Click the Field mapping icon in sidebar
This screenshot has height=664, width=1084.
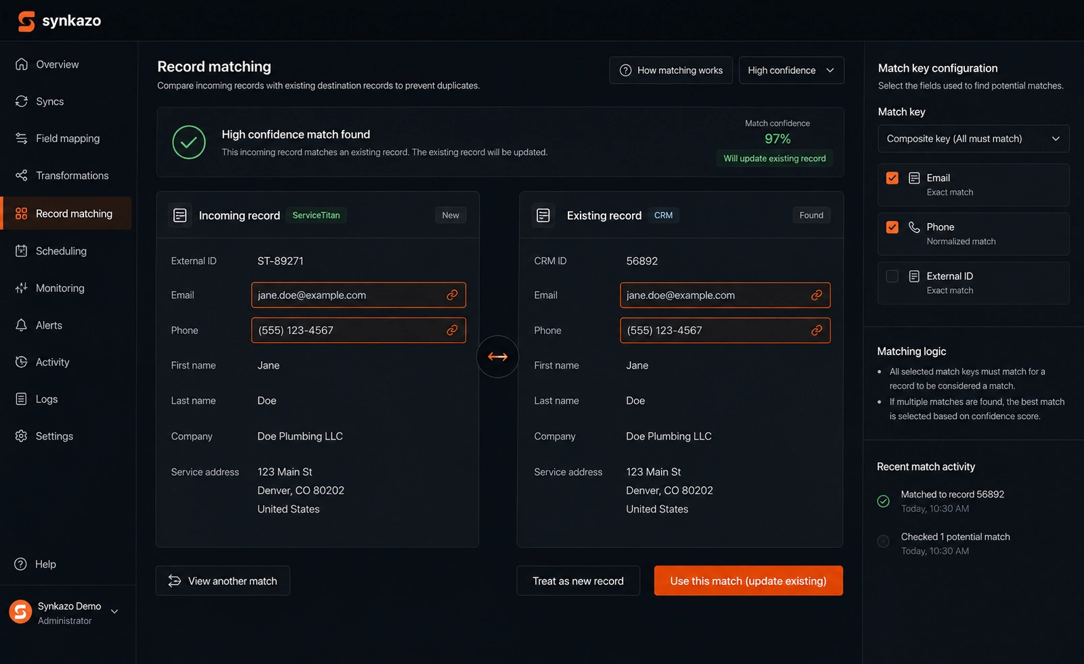(22, 138)
